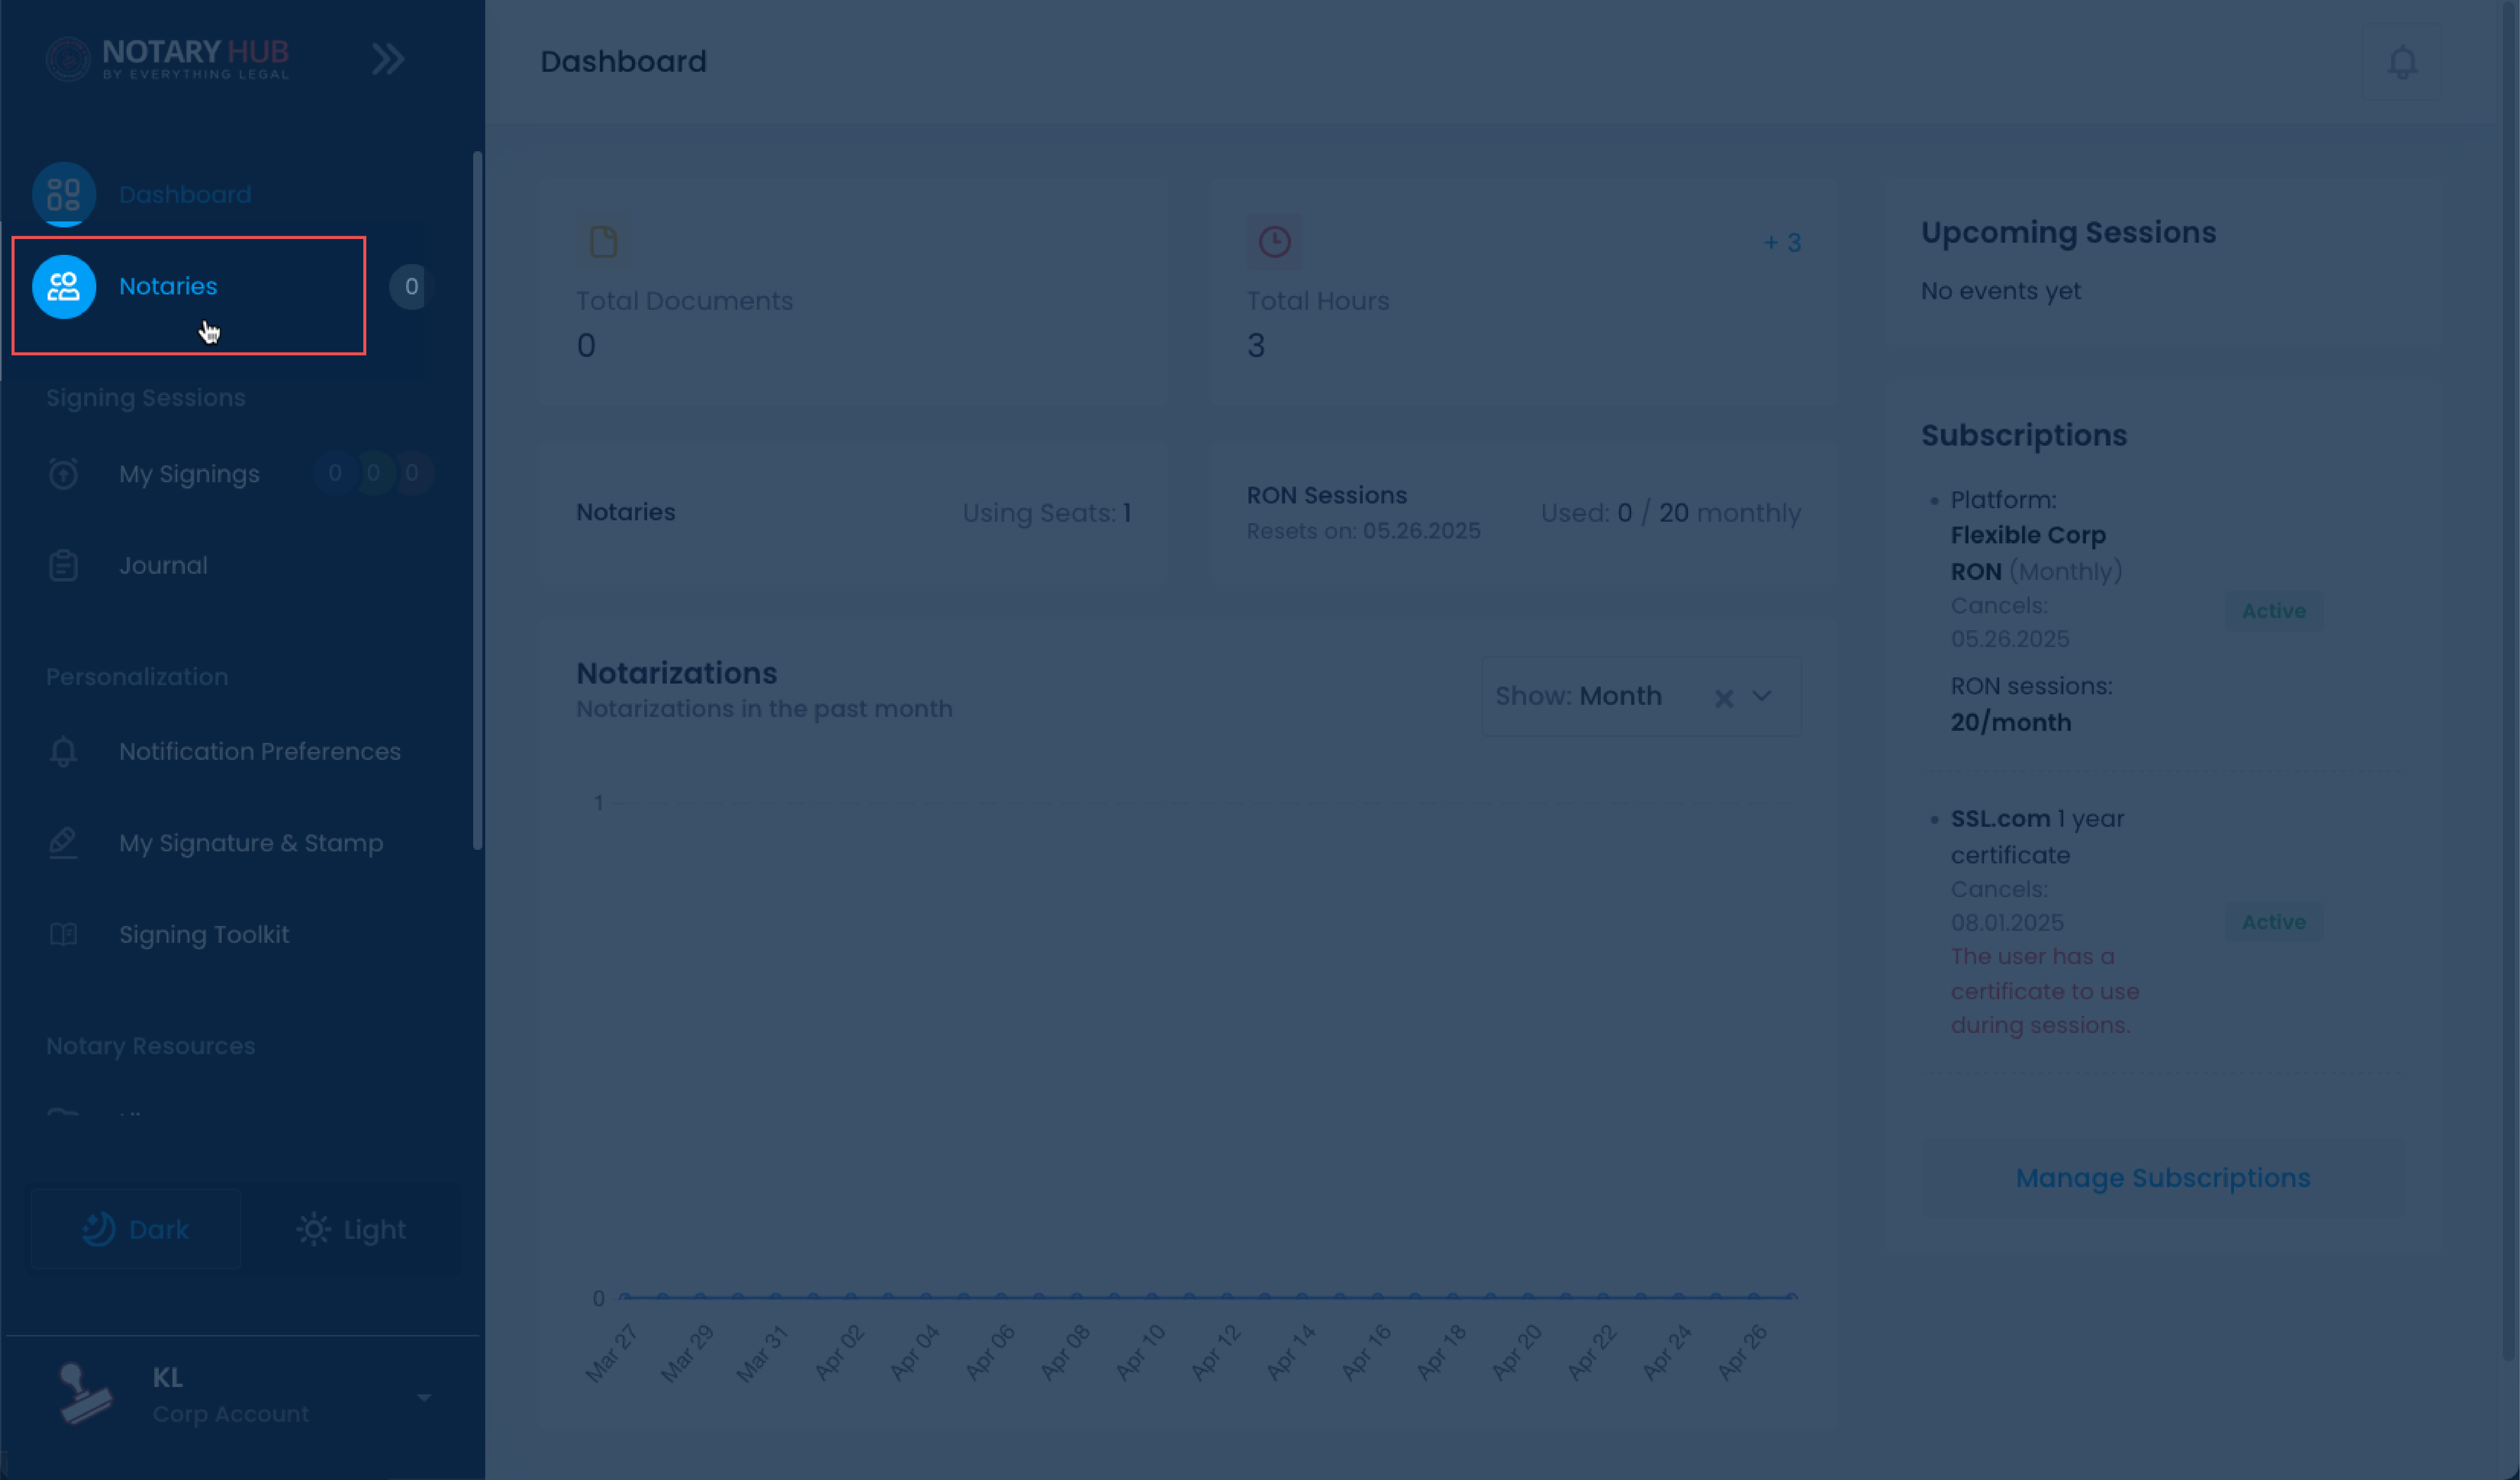Open the Notaries people icon

tap(64, 287)
